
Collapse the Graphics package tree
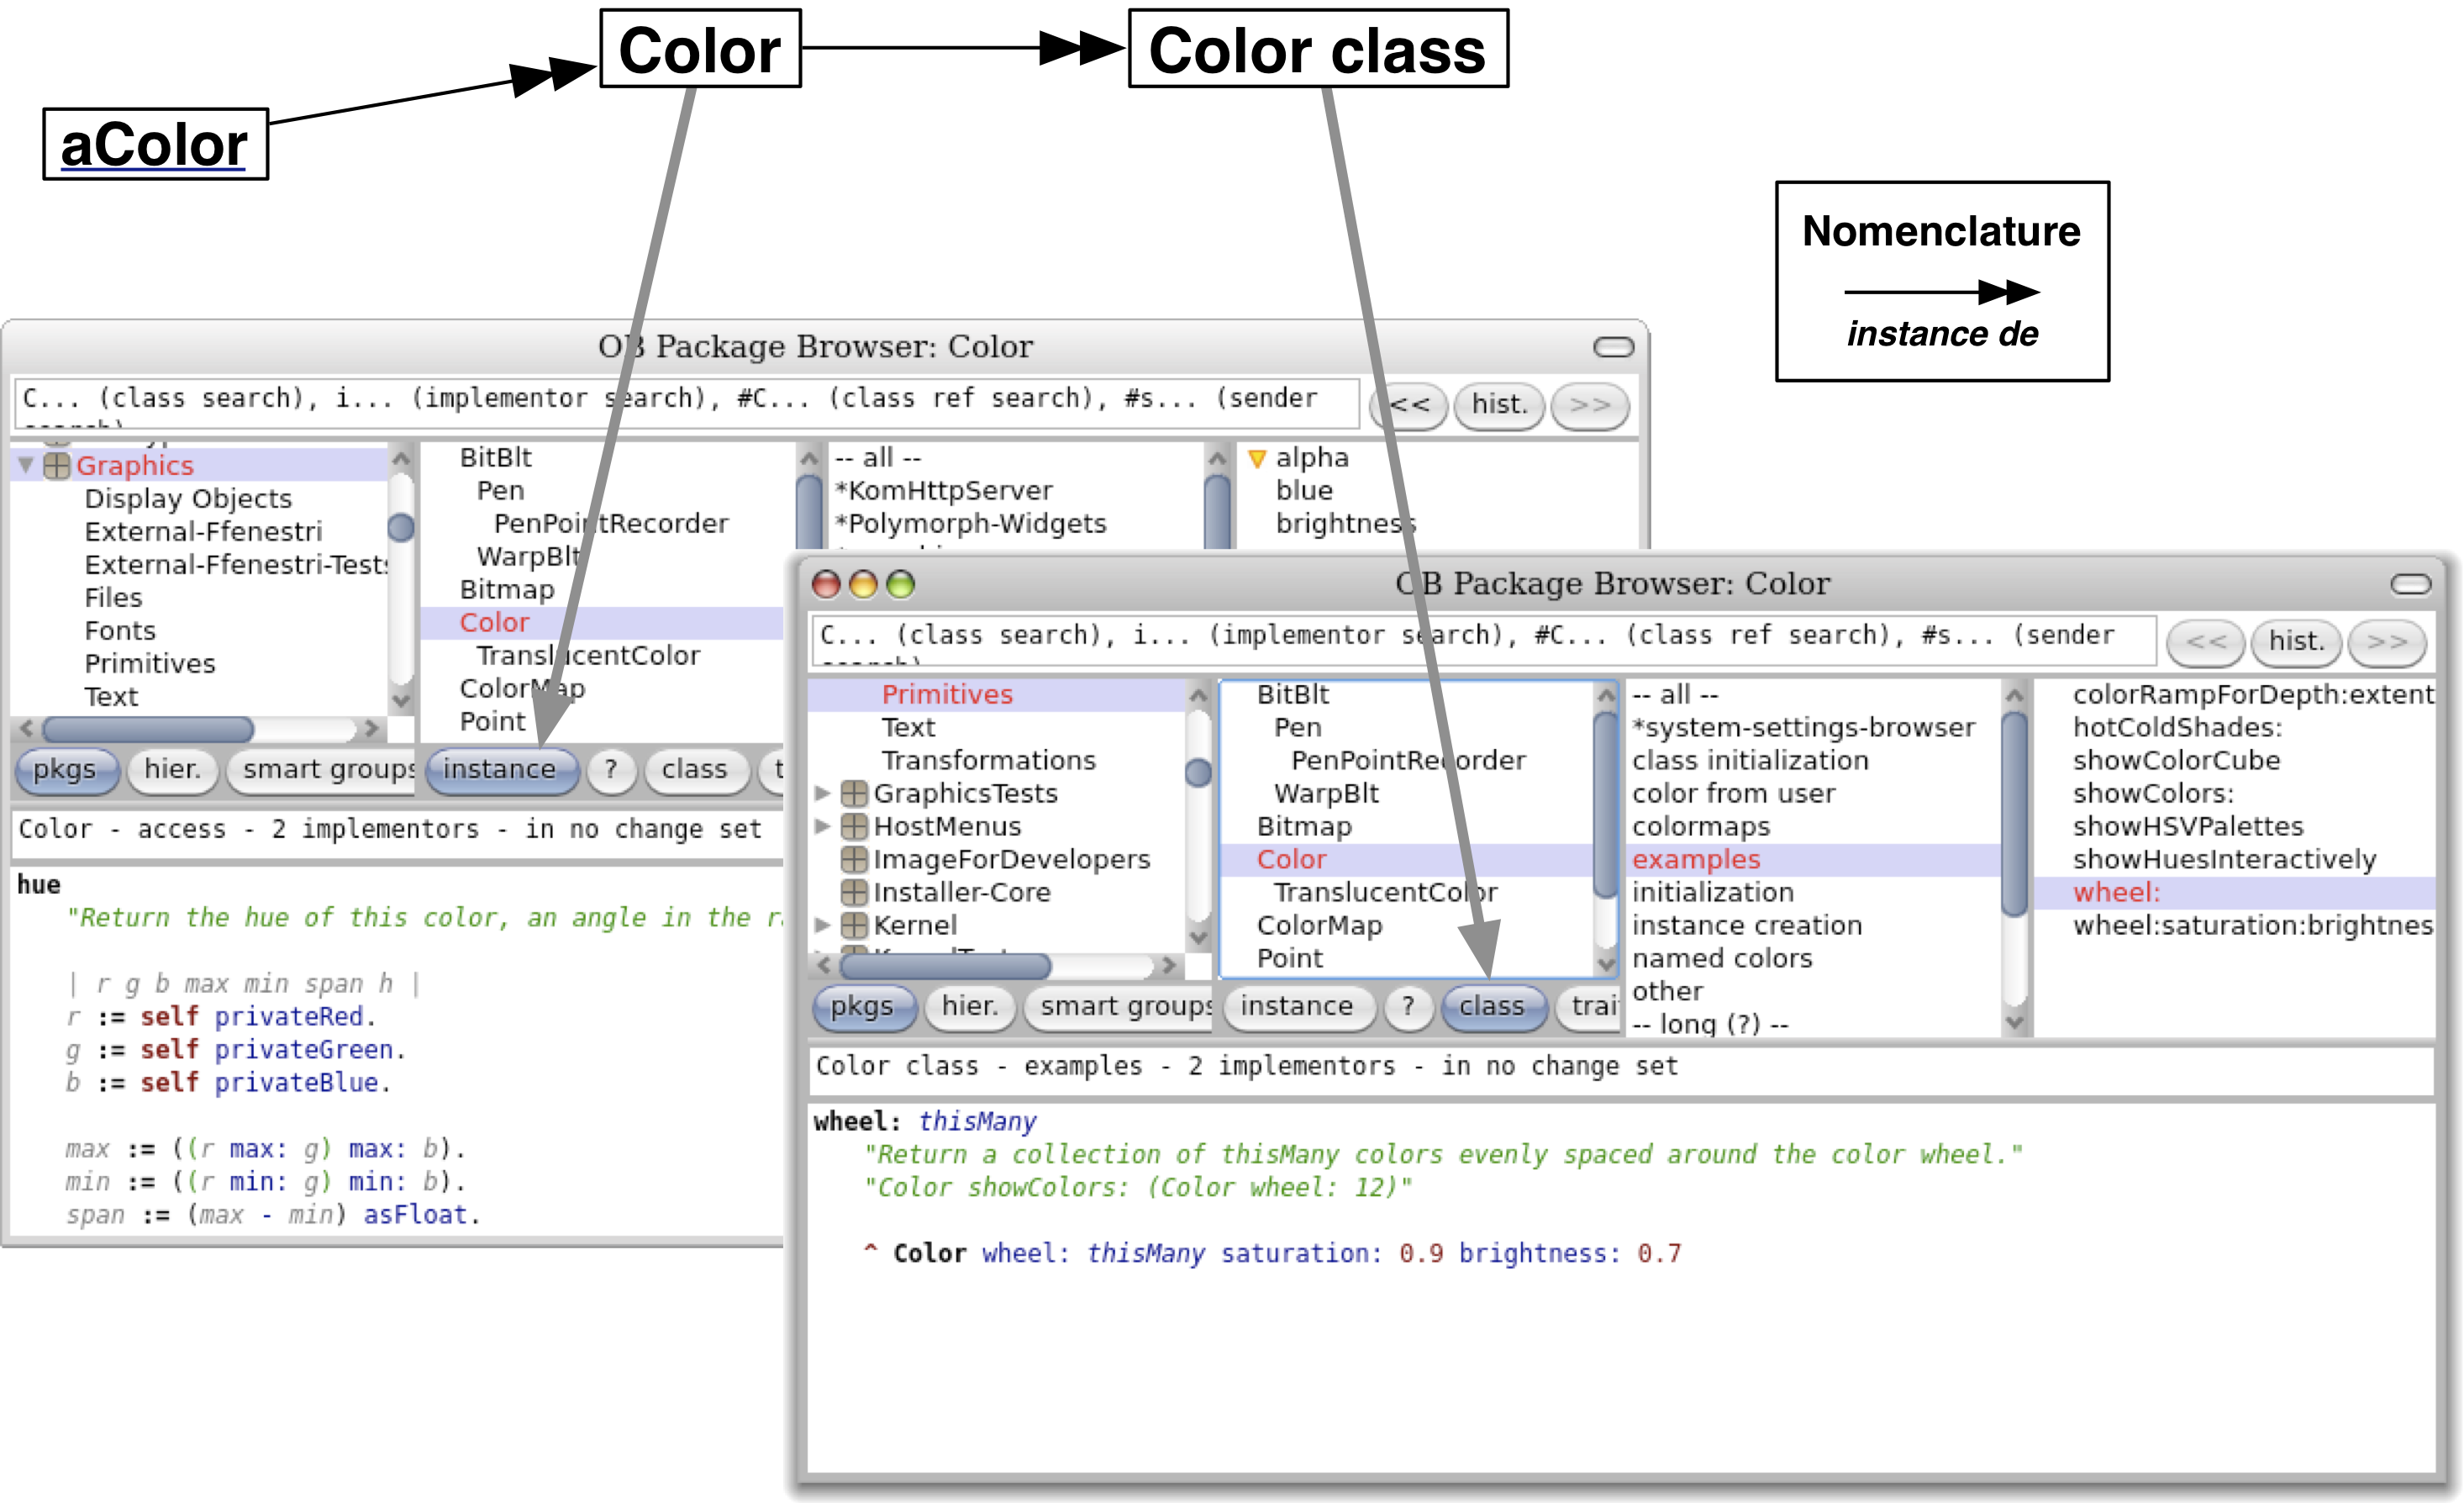[x=27, y=466]
